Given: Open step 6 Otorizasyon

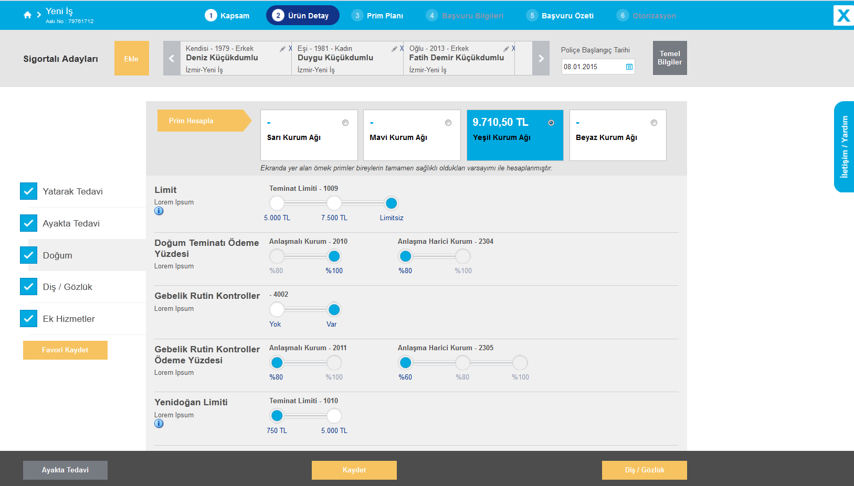Looking at the screenshot, I should (646, 16).
